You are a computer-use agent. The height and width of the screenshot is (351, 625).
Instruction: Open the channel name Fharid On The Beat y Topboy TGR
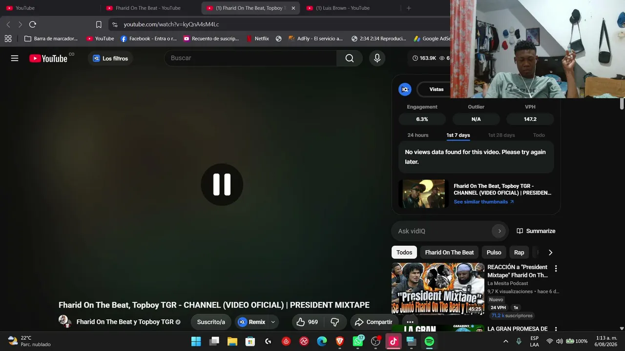click(x=125, y=322)
